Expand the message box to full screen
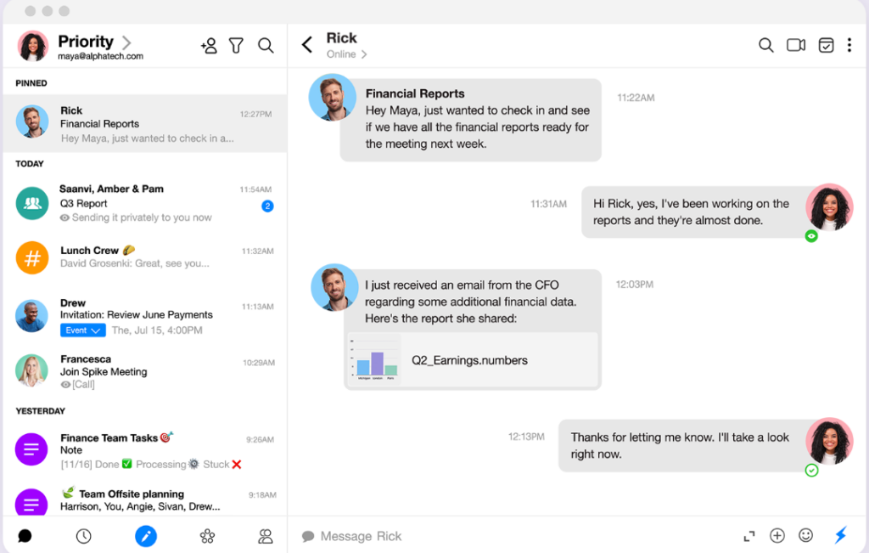The width and height of the screenshot is (869, 553). 748,536
